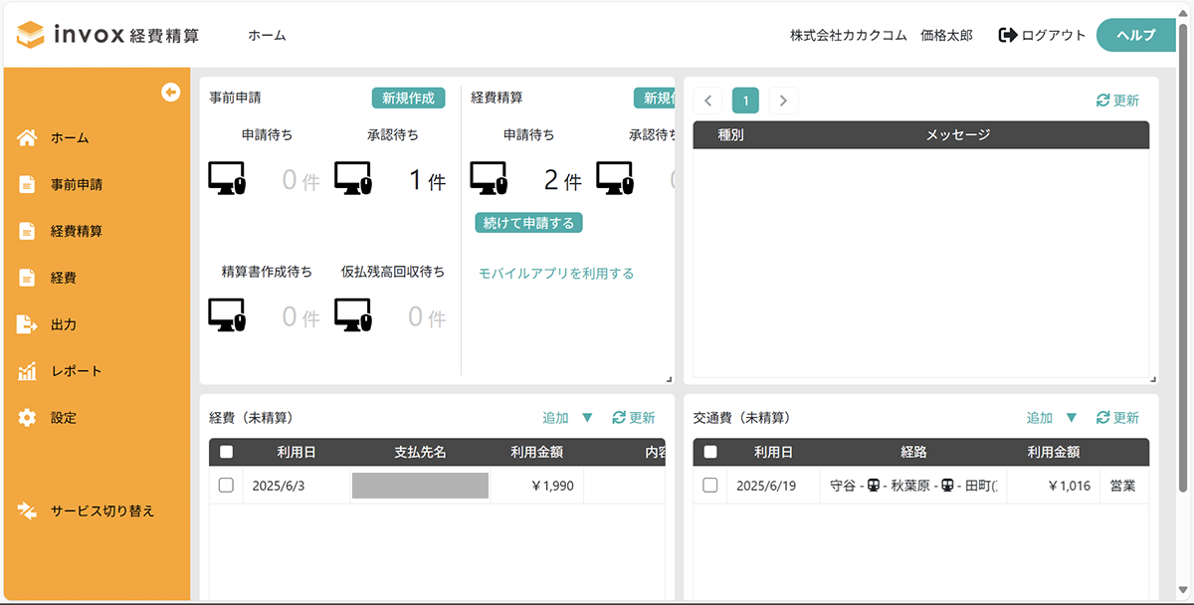Screen dimensions: 1194x605
Task: Expand the 追加 dropdown in 経費（未精算）
Action: tap(586, 418)
